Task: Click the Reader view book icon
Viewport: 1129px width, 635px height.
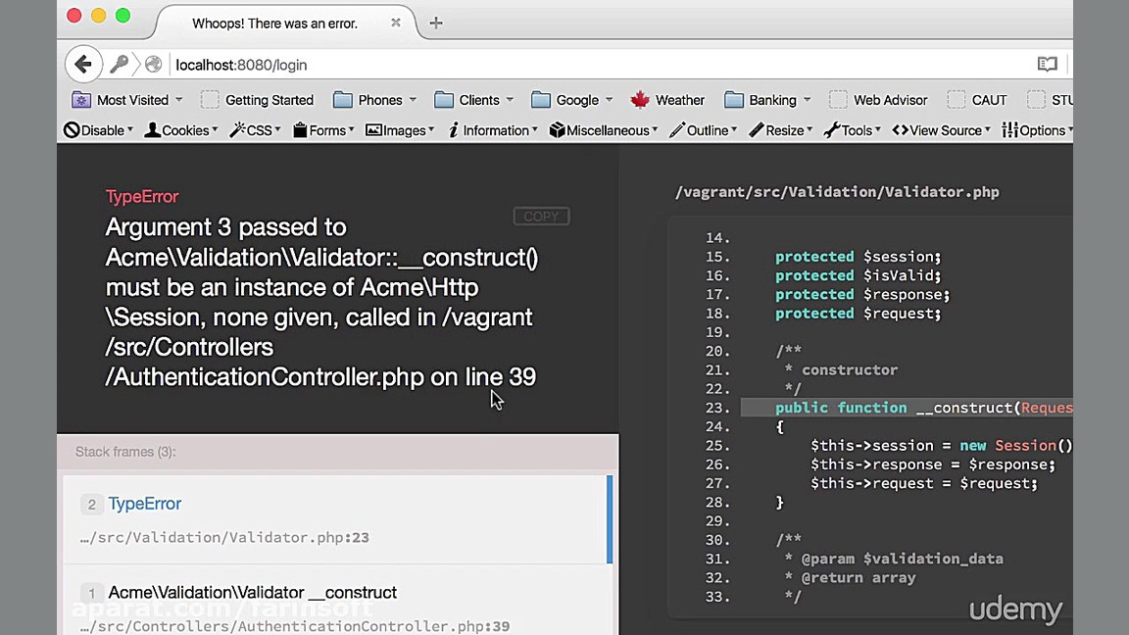Action: coord(1047,65)
